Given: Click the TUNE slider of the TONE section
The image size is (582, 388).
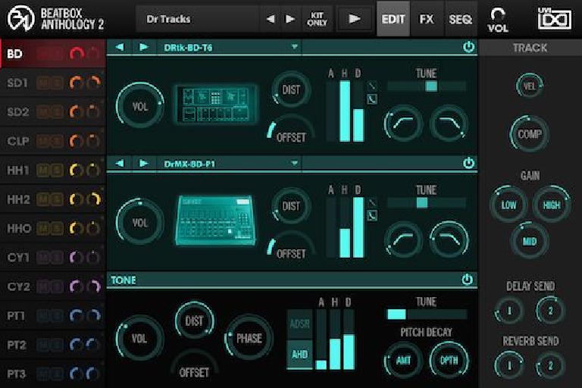Looking at the screenshot, I should 427,314.
